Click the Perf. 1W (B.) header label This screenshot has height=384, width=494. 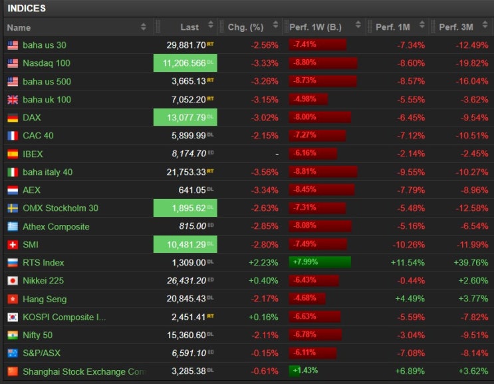click(315, 27)
